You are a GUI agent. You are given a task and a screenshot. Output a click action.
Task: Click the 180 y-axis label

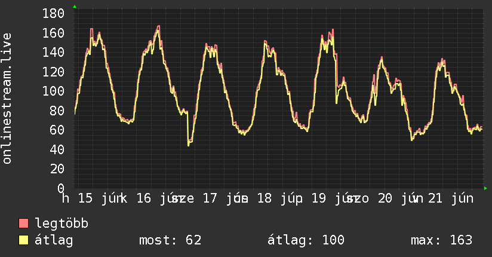[53, 14]
